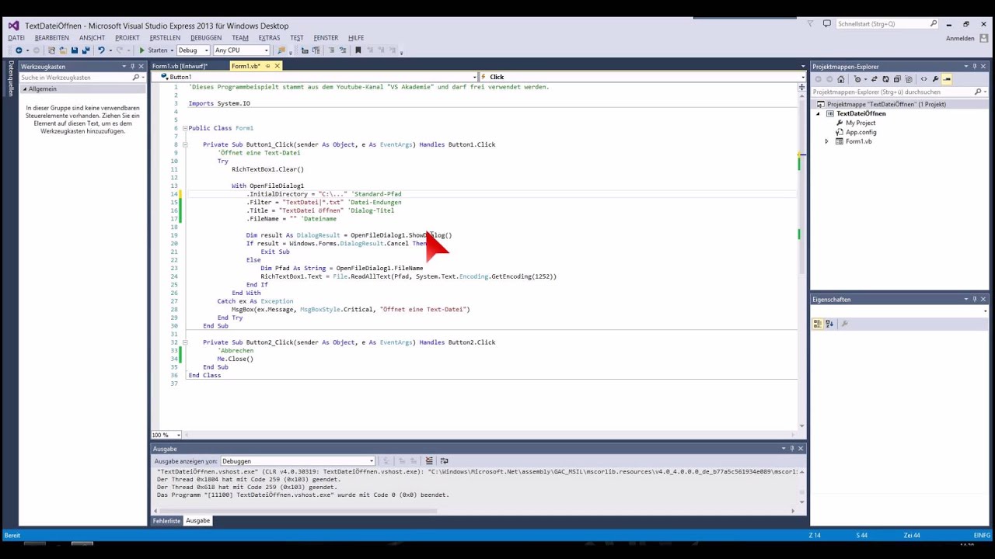995x559 pixels.
Task: Click Refresh icon in Projektmappen-Explorer
Action: tap(885, 79)
